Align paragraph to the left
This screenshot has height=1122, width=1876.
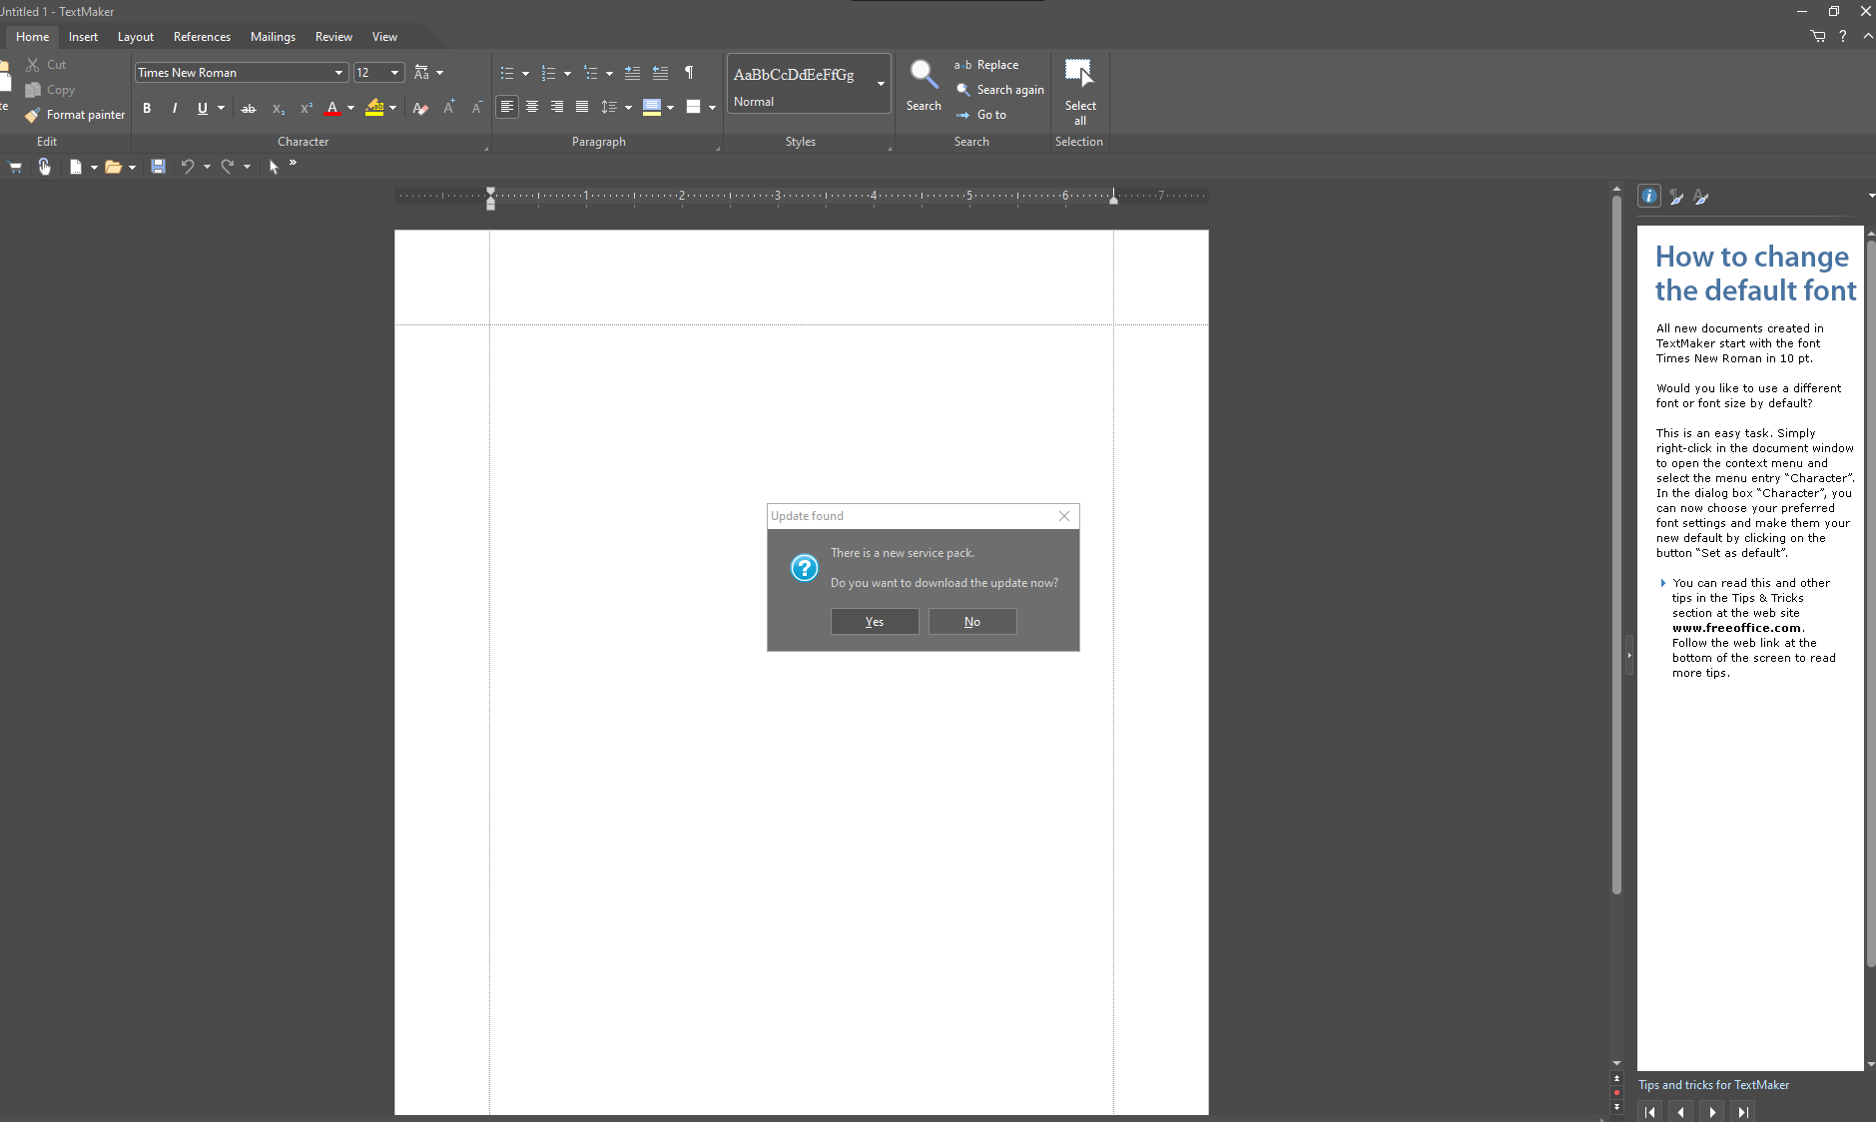click(507, 107)
